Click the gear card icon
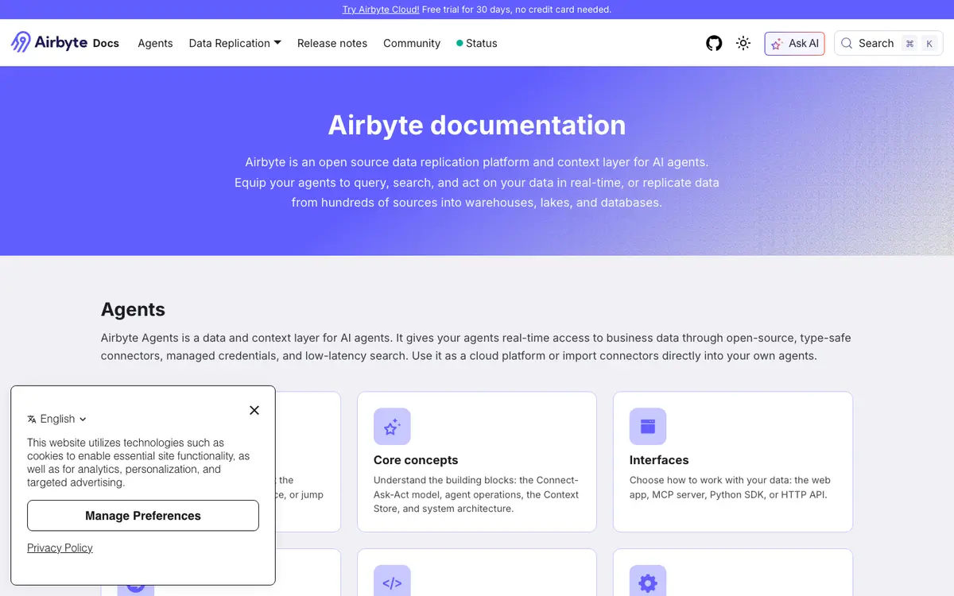The width and height of the screenshot is (954, 596). 648,582
